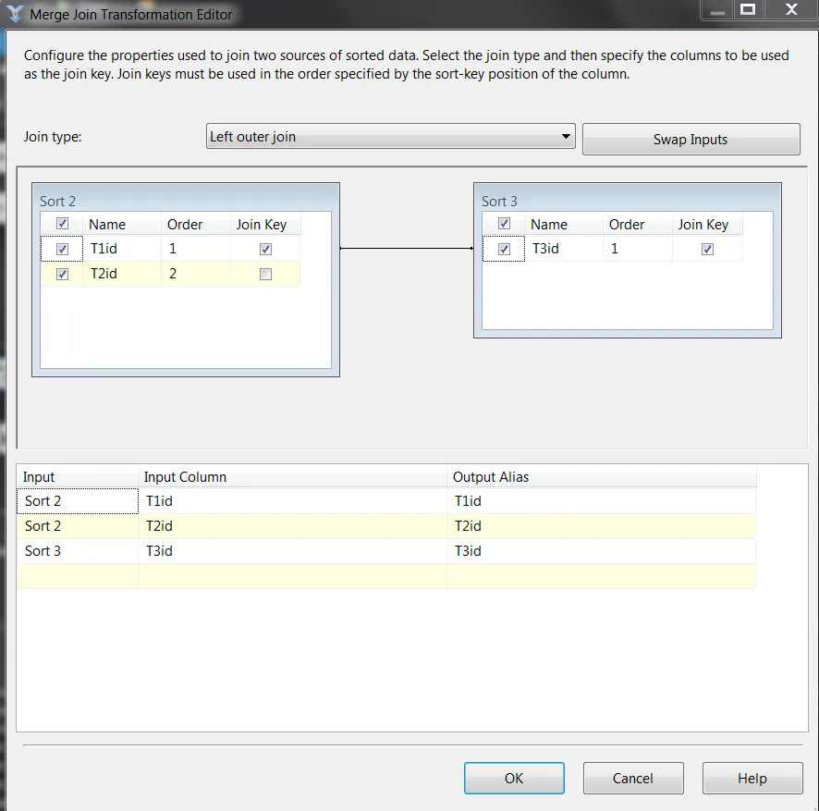
Task: Minimize the editor window
Action: pyautogui.click(x=717, y=9)
